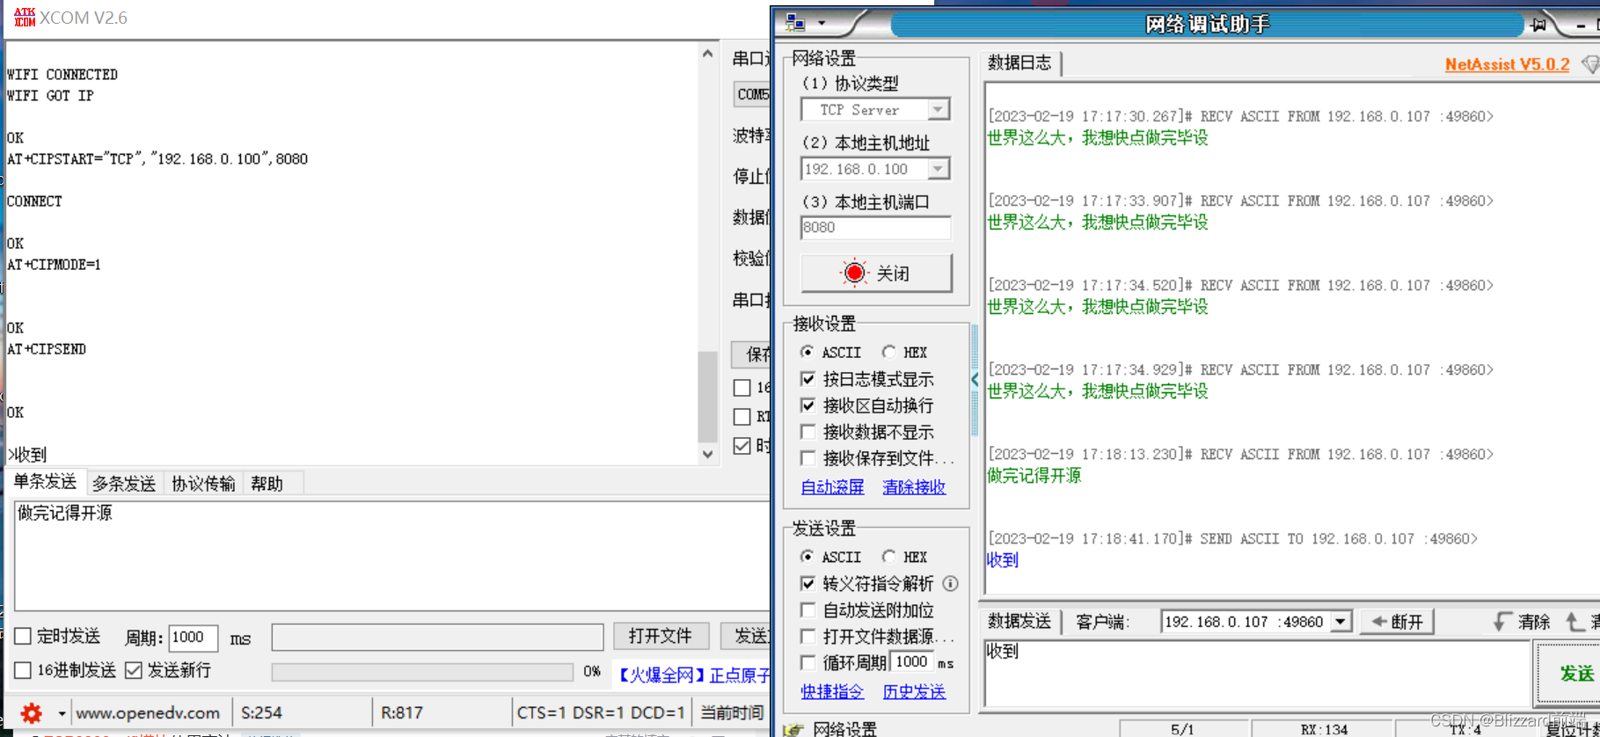The height and width of the screenshot is (737, 1600).
Task: Toggle 接收区自动换行 checkbox
Action: tap(807, 405)
